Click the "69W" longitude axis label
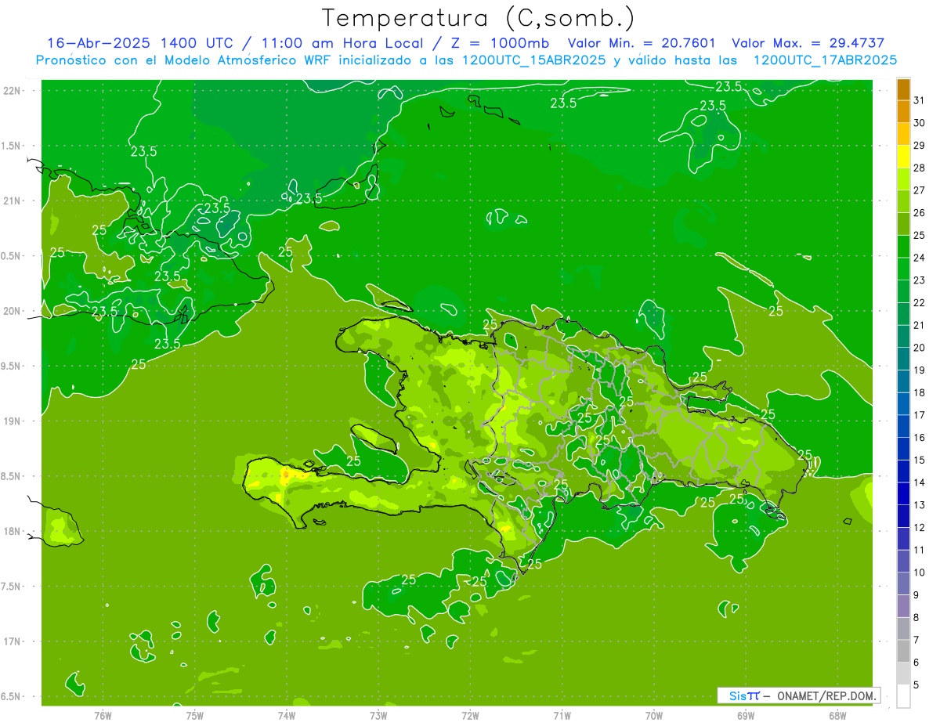 [746, 716]
